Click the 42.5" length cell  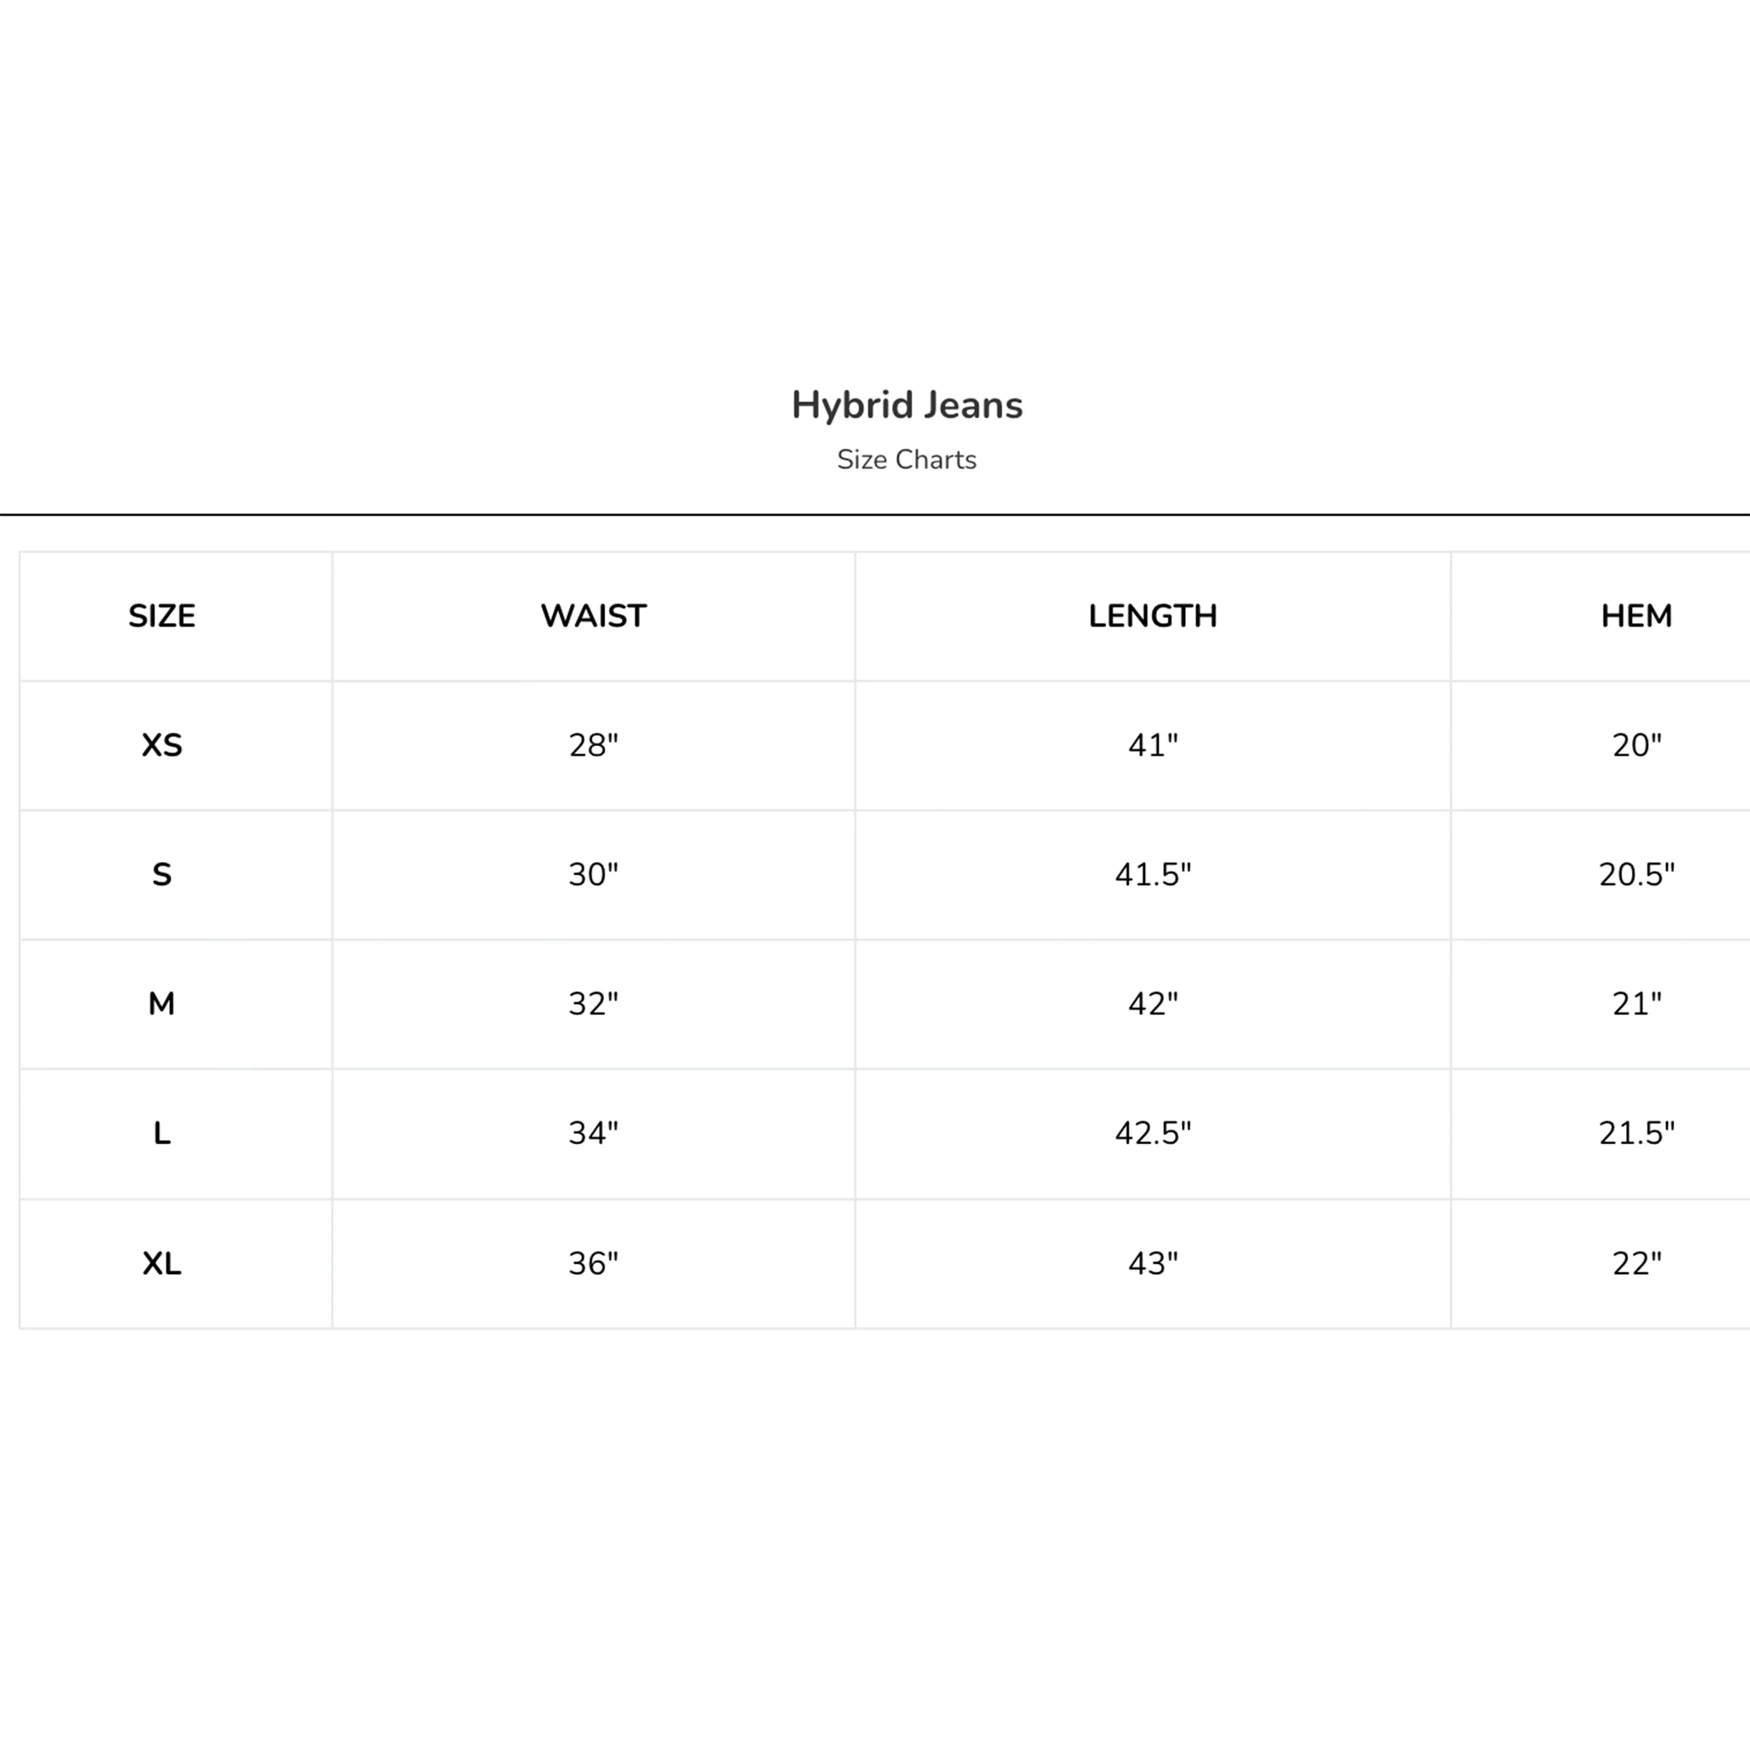pyautogui.click(x=1153, y=1133)
